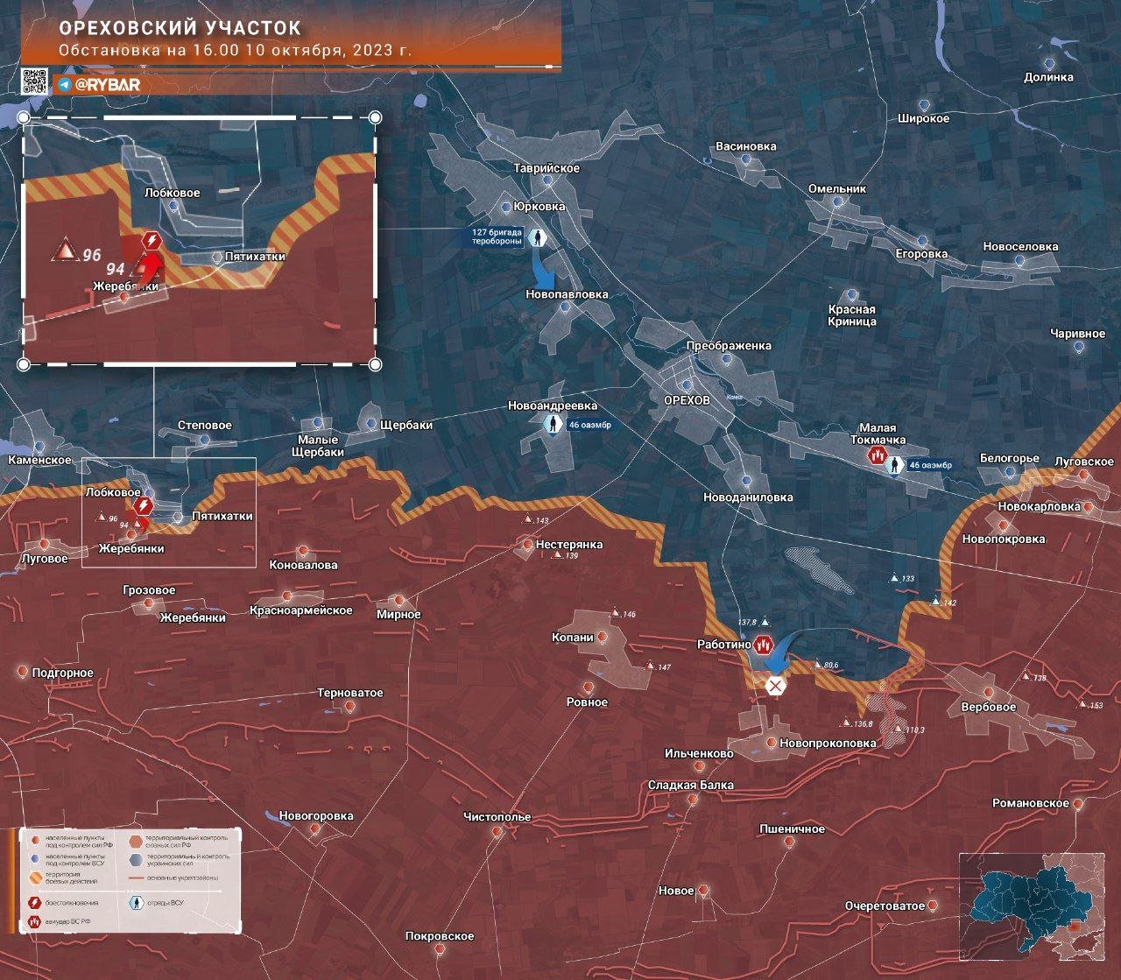Click the ОРЕХОВ city label
This screenshot has height=980, width=1121.
click(x=687, y=400)
